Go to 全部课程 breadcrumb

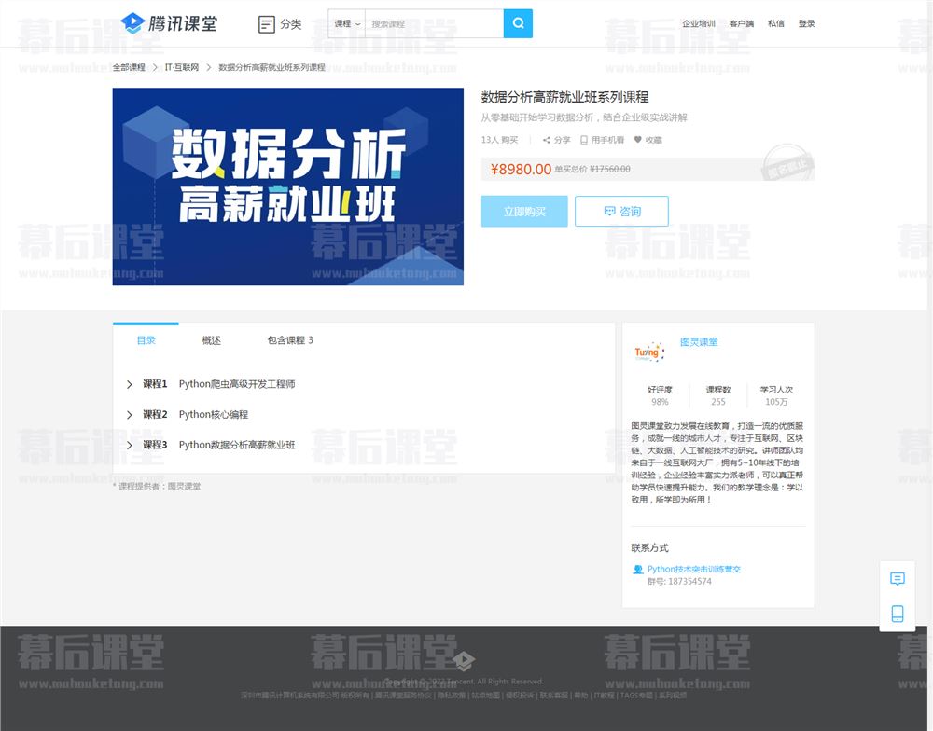pyautogui.click(x=129, y=67)
